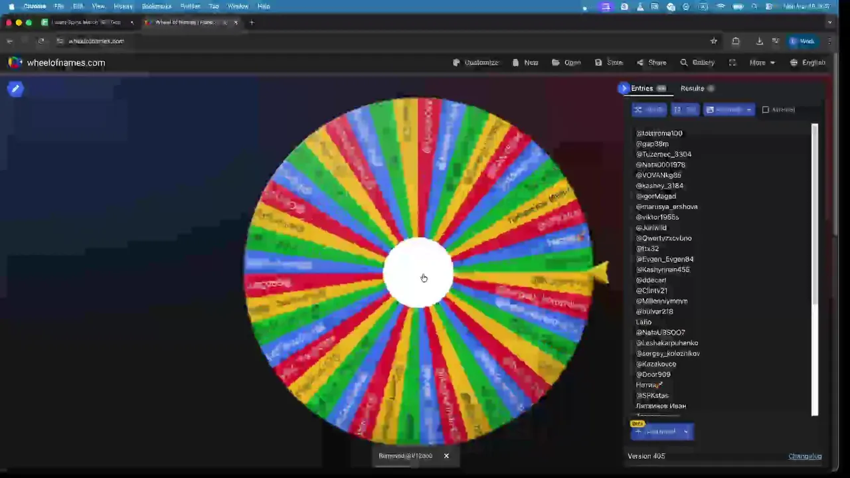Select entry @viktor1955s

point(657,217)
